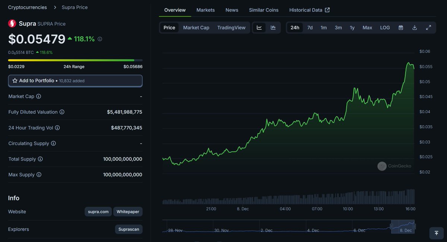This screenshot has height=242, width=447.
Task: Select the 1m time range
Action: (x=324, y=28)
